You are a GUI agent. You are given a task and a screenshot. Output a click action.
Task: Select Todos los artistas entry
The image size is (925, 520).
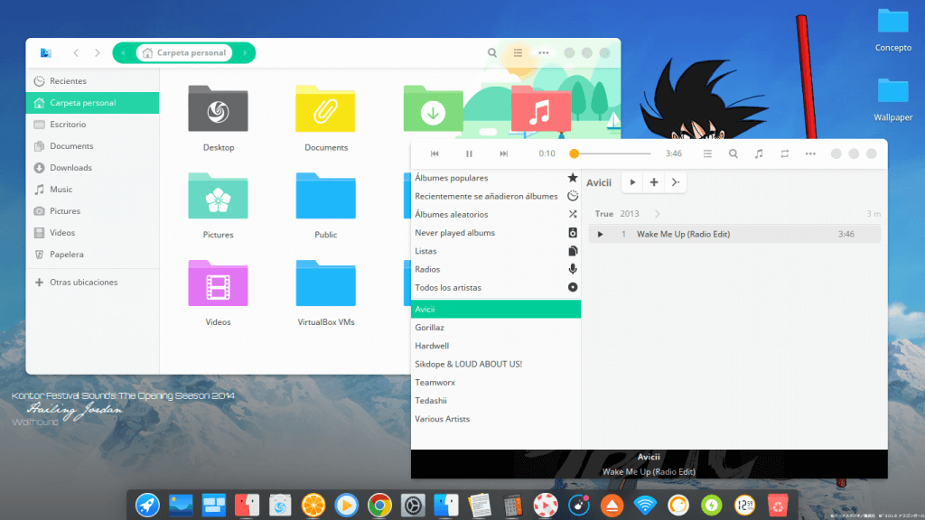(496, 287)
